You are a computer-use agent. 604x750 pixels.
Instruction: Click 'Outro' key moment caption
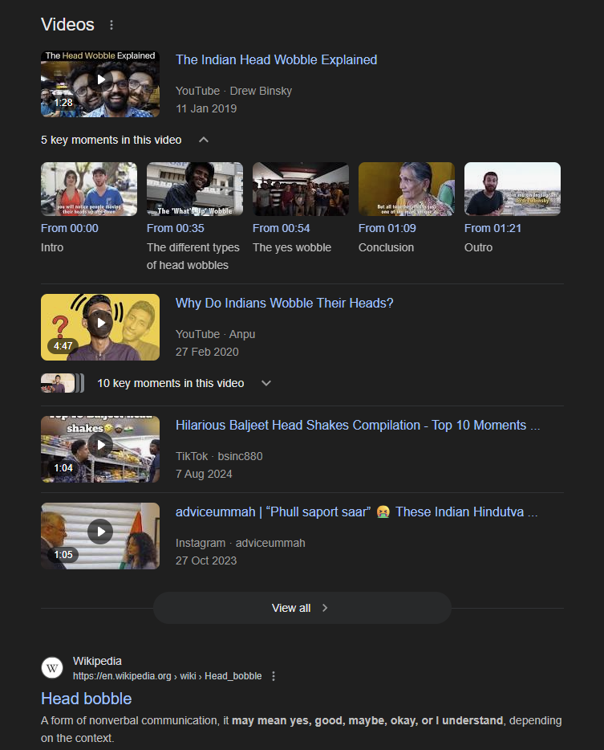[478, 248]
